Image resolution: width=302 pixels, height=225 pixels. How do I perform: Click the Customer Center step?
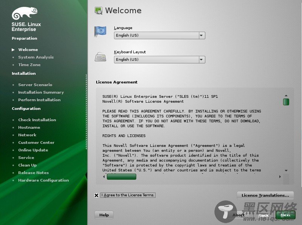pyautogui.click(x=36, y=143)
